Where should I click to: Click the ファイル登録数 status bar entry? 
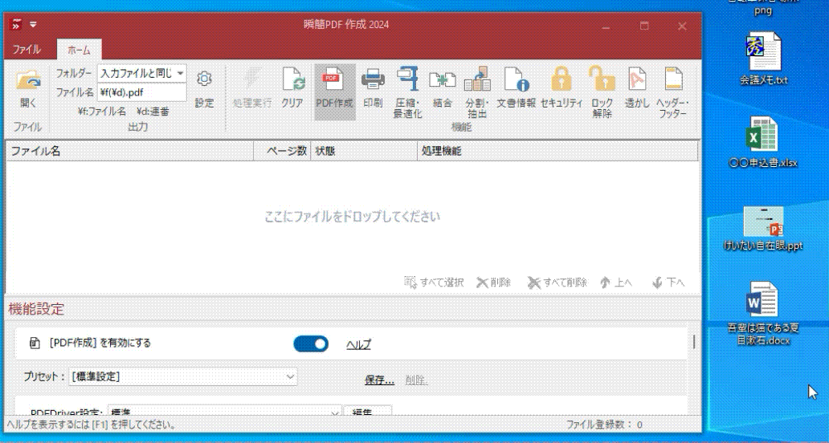(604, 425)
